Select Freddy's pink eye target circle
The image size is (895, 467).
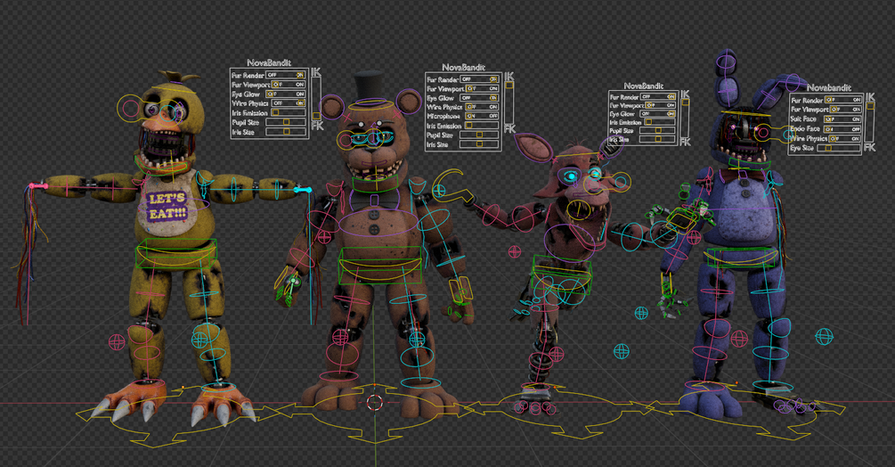point(346,141)
